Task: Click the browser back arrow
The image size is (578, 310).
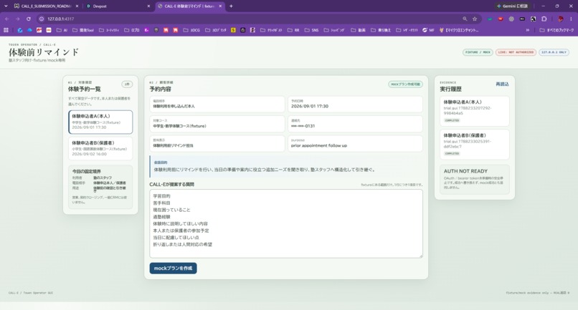Action: [6, 19]
